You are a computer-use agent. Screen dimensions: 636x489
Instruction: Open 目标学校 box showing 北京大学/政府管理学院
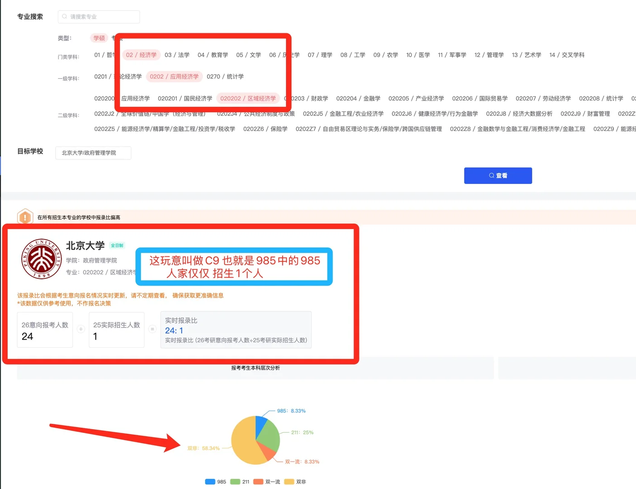click(93, 153)
